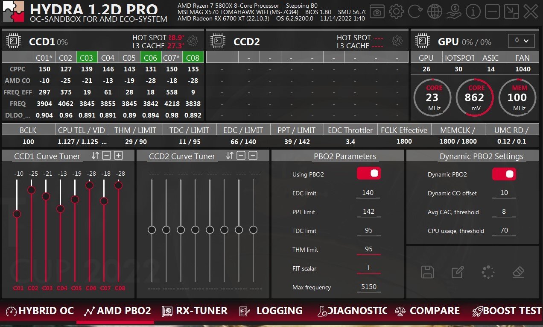Toggle core C06 in the CCD1 table
This screenshot has width=543, height=327.
(151, 57)
